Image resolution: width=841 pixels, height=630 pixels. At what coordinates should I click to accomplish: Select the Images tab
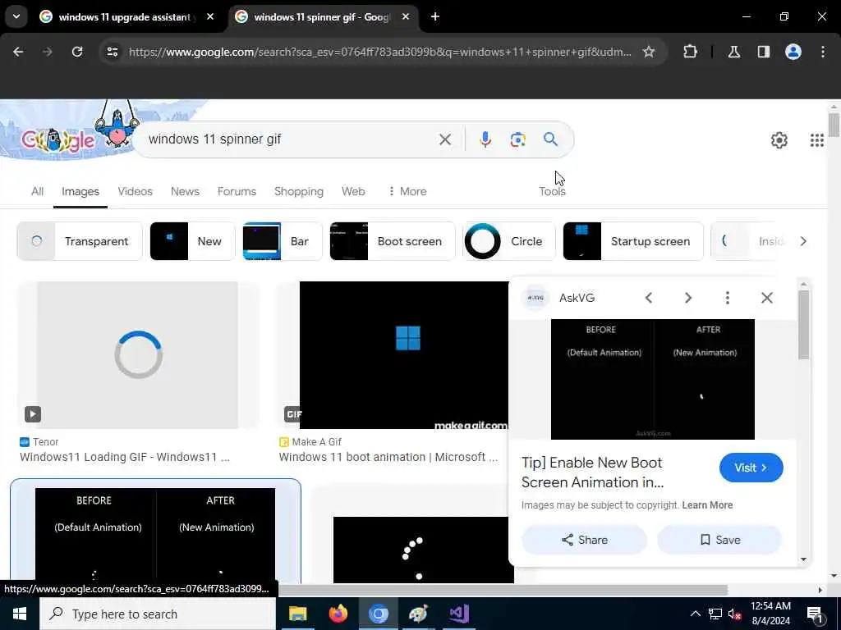80,191
